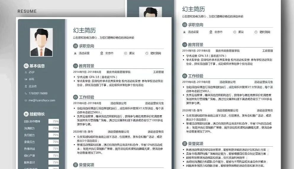294x169 pixels.
Task: Click the 团队协作精神 75% skill bar
Action: point(54,121)
